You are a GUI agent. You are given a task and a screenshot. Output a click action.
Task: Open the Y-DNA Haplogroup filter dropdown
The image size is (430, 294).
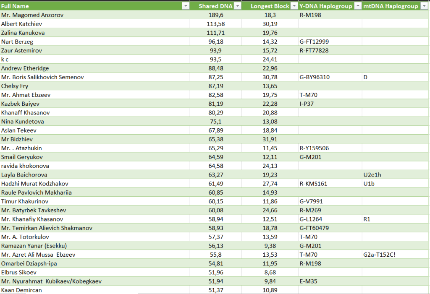point(357,6)
